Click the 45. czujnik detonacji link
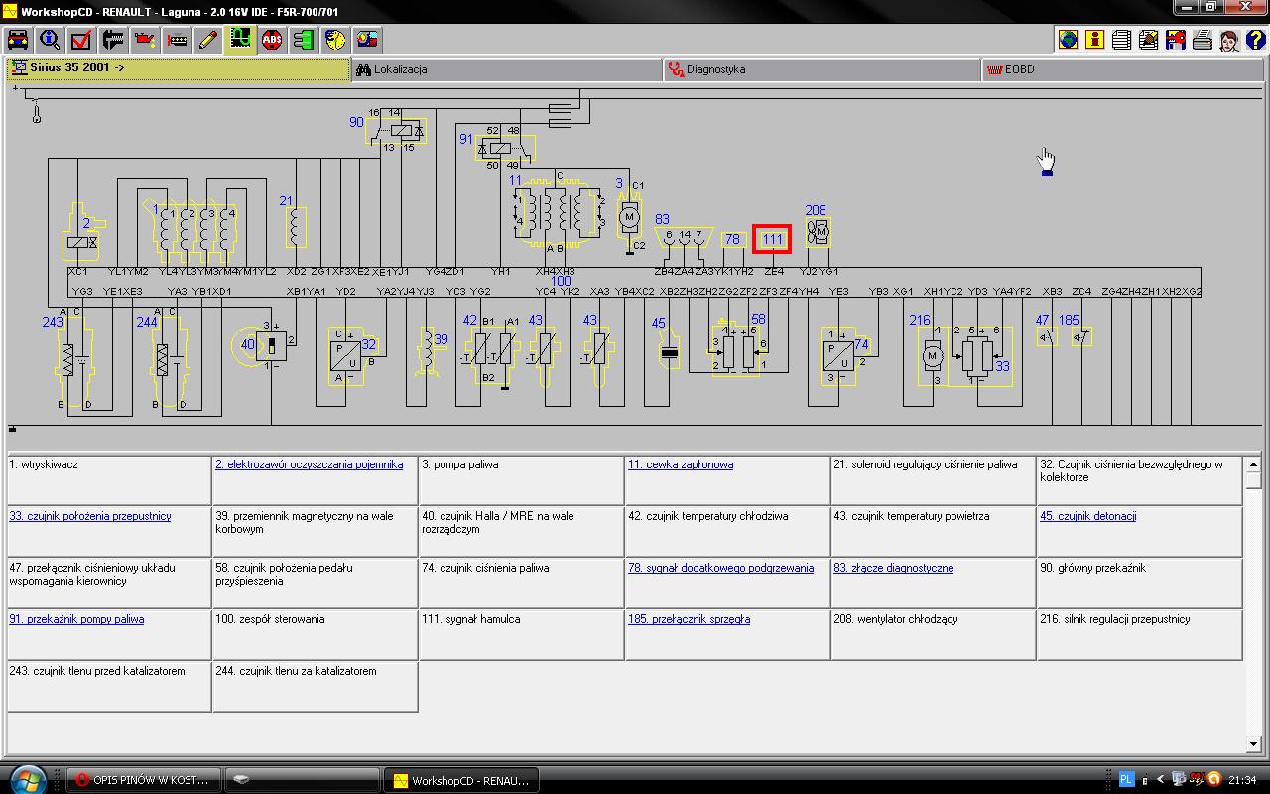 click(1086, 516)
